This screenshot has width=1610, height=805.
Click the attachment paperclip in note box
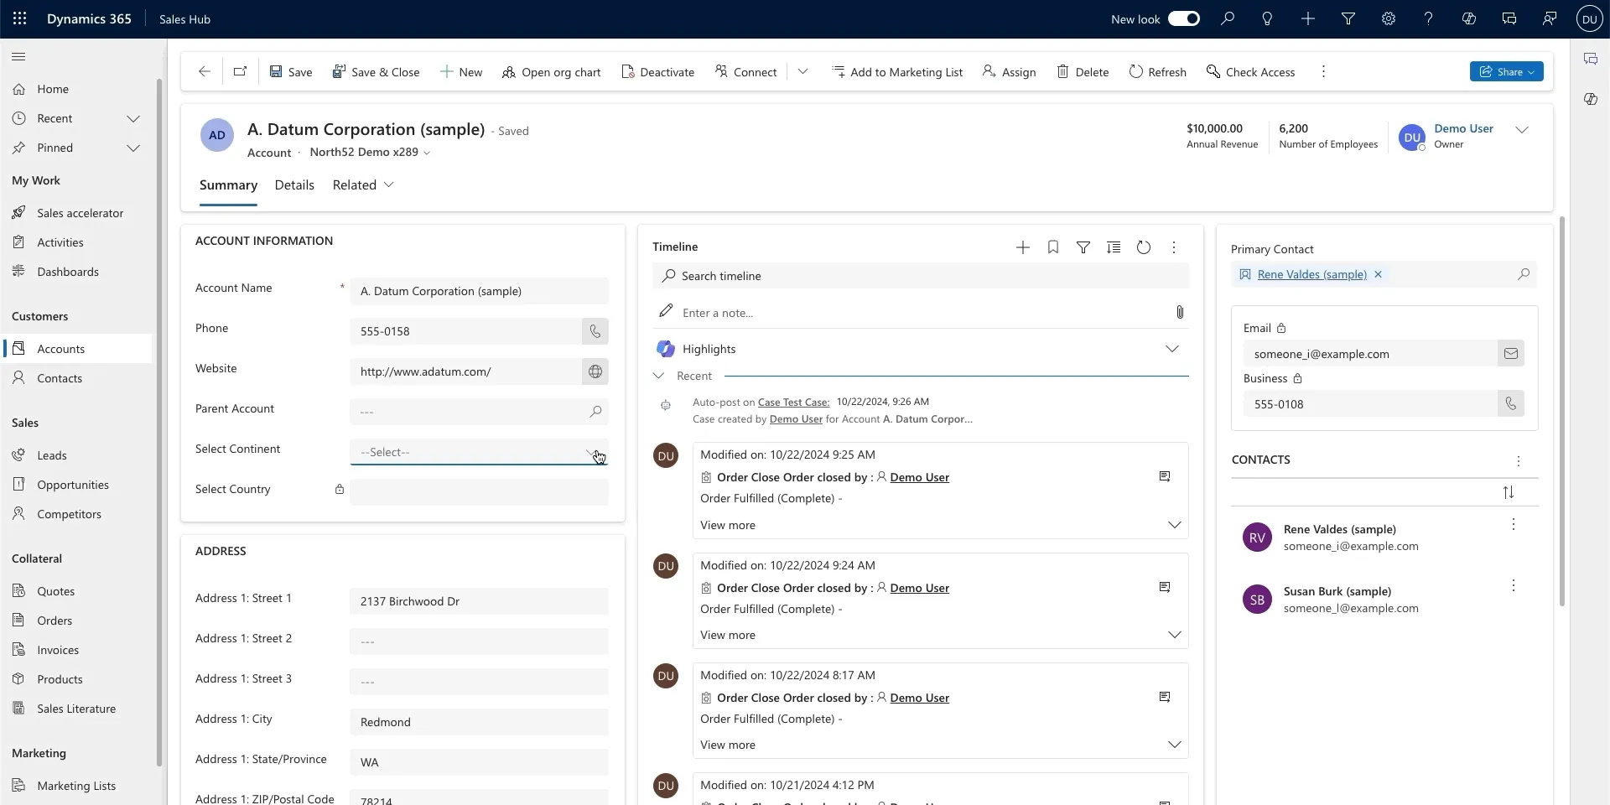(x=1180, y=312)
